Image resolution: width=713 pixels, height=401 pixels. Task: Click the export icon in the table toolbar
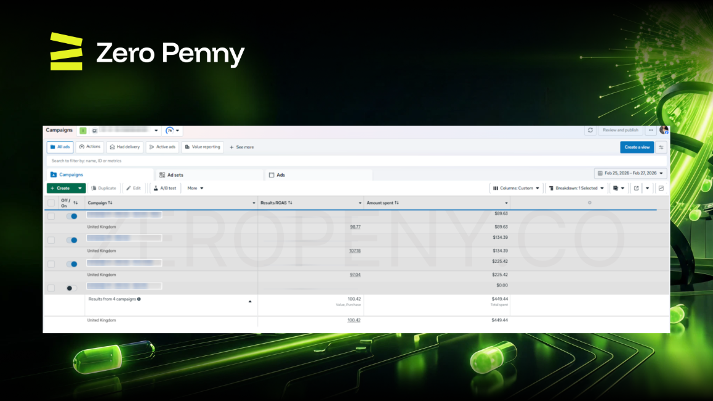pos(636,188)
